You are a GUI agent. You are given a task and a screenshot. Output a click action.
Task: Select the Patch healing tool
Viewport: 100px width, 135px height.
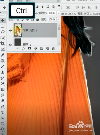tap(2, 61)
